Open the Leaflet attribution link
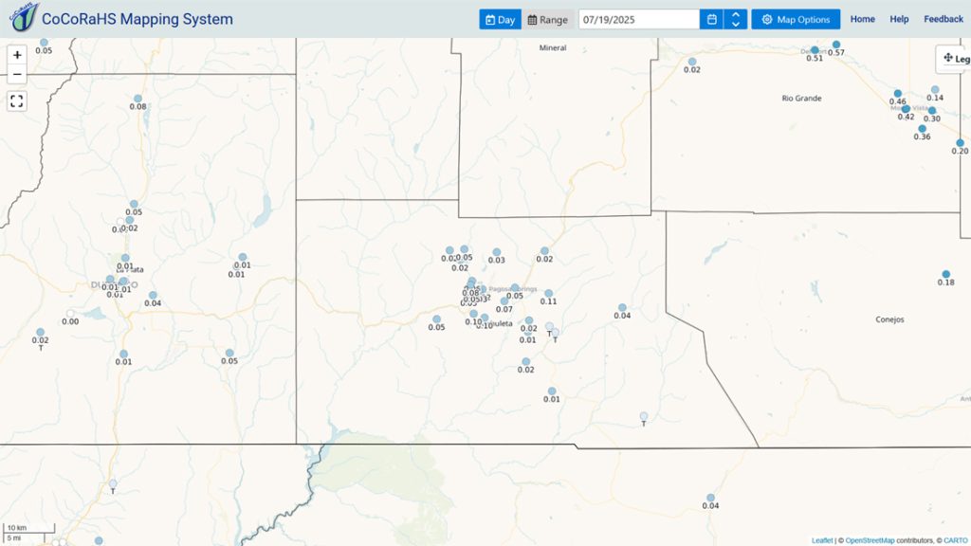This screenshot has height=546, width=971. point(822,540)
